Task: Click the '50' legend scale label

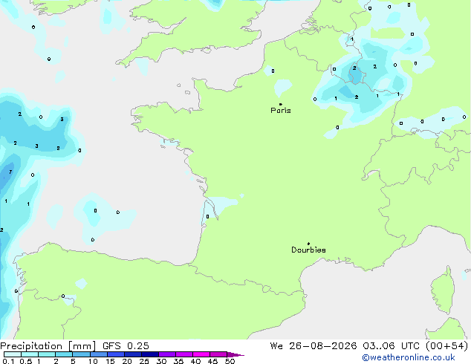Action: click(230, 361)
